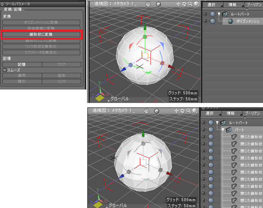
Task: Click the cube icon in upper viewport header
Action: (158, 4)
